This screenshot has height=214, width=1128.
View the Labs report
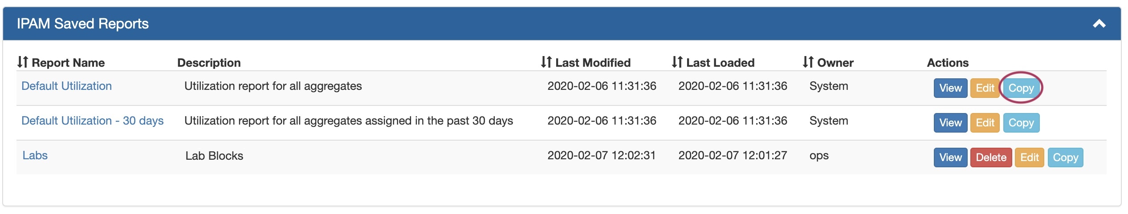(x=950, y=157)
